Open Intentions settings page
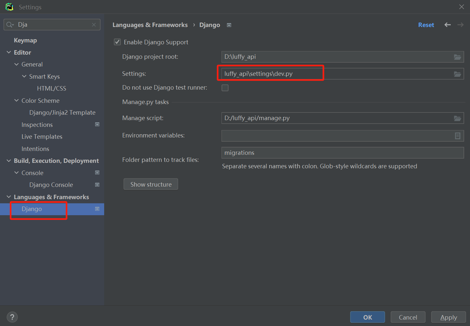The height and width of the screenshot is (326, 470). pos(35,149)
